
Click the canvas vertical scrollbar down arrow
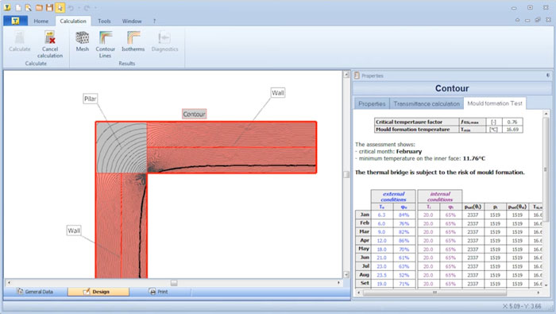coord(346,274)
